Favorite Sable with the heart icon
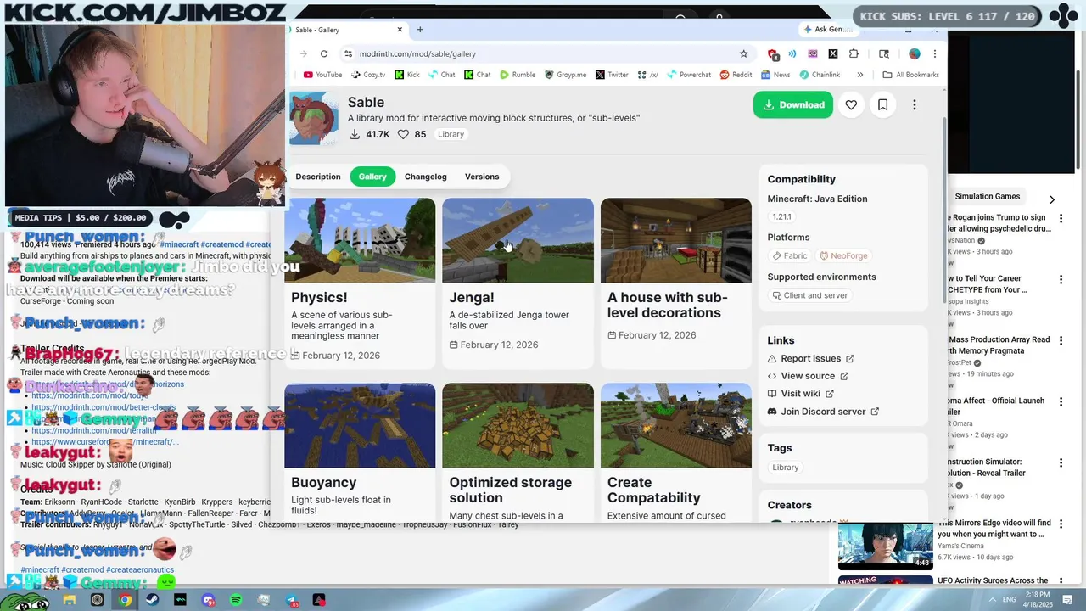 [x=851, y=105]
